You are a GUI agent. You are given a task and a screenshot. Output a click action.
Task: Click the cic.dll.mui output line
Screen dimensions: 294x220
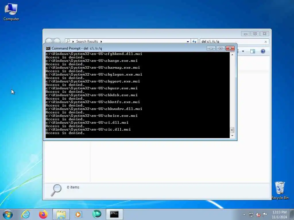(x=88, y=129)
